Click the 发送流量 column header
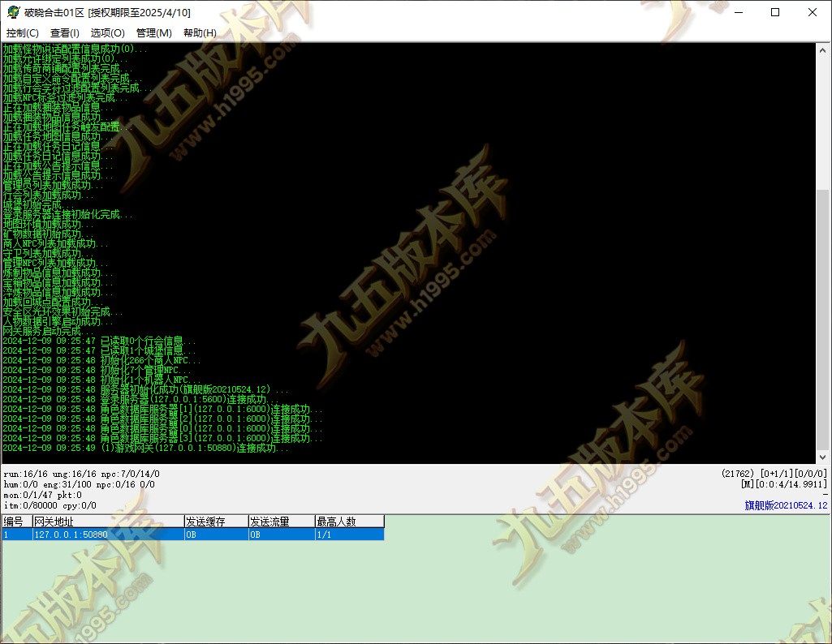Image resolution: width=832 pixels, height=644 pixels. click(x=281, y=522)
